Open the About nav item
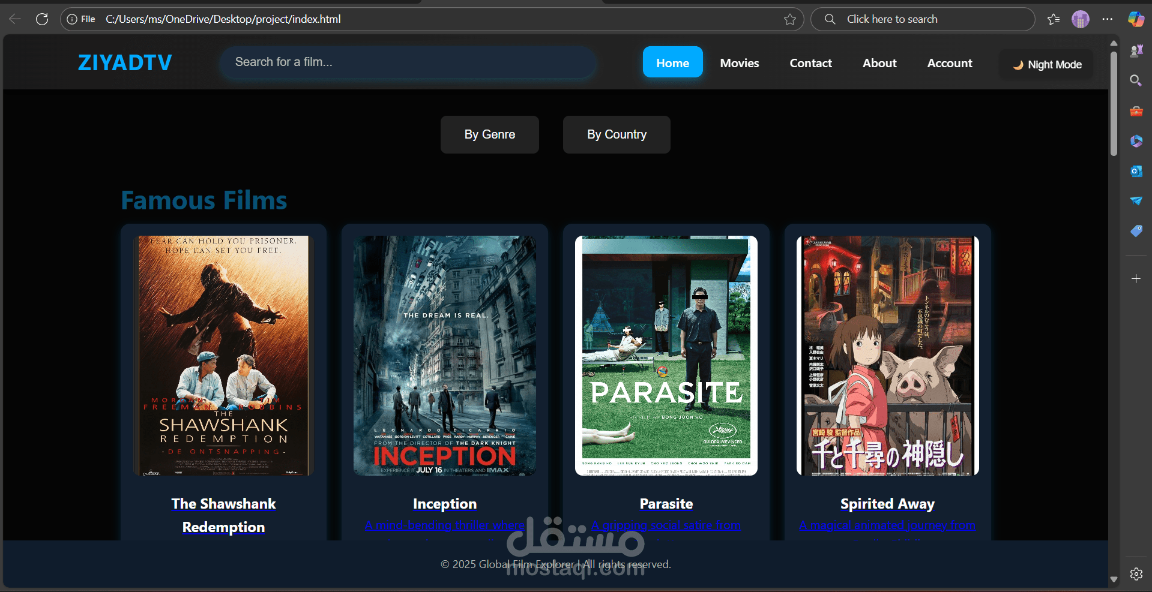This screenshot has width=1152, height=592. [879, 62]
